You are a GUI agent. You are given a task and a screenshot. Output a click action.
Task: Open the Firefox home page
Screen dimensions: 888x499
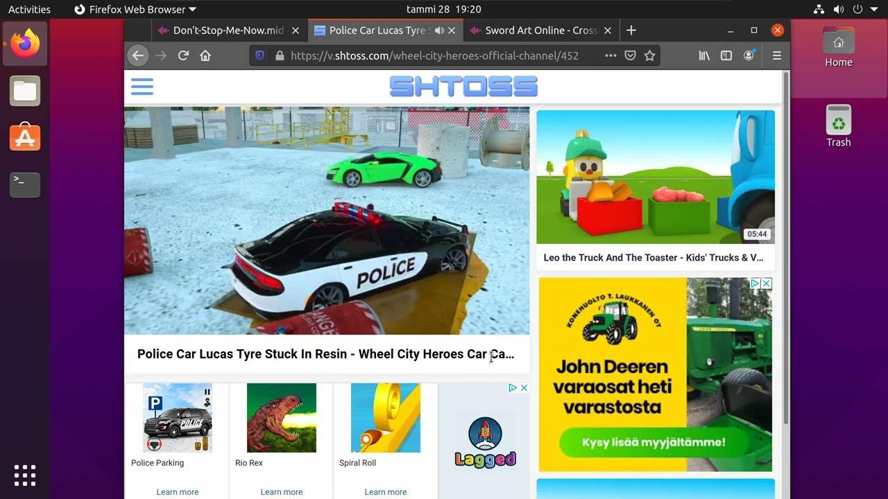tap(205, 55)
